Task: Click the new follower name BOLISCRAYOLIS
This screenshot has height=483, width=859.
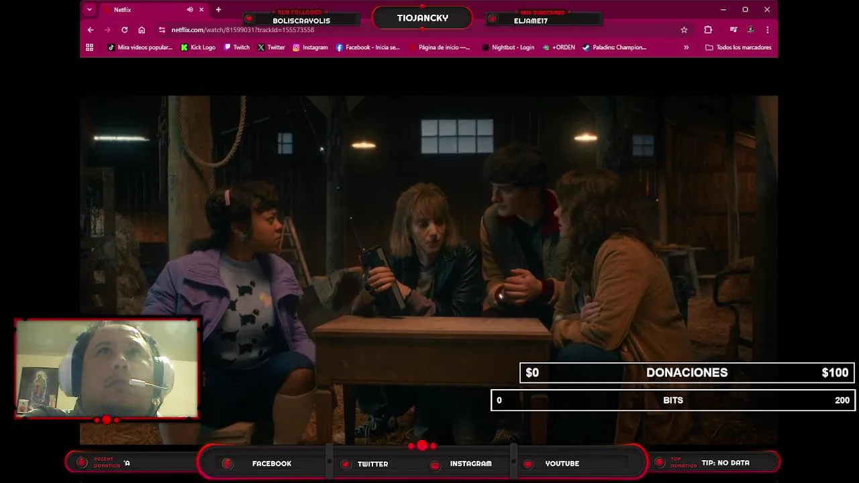Action: tap(301, 21)
